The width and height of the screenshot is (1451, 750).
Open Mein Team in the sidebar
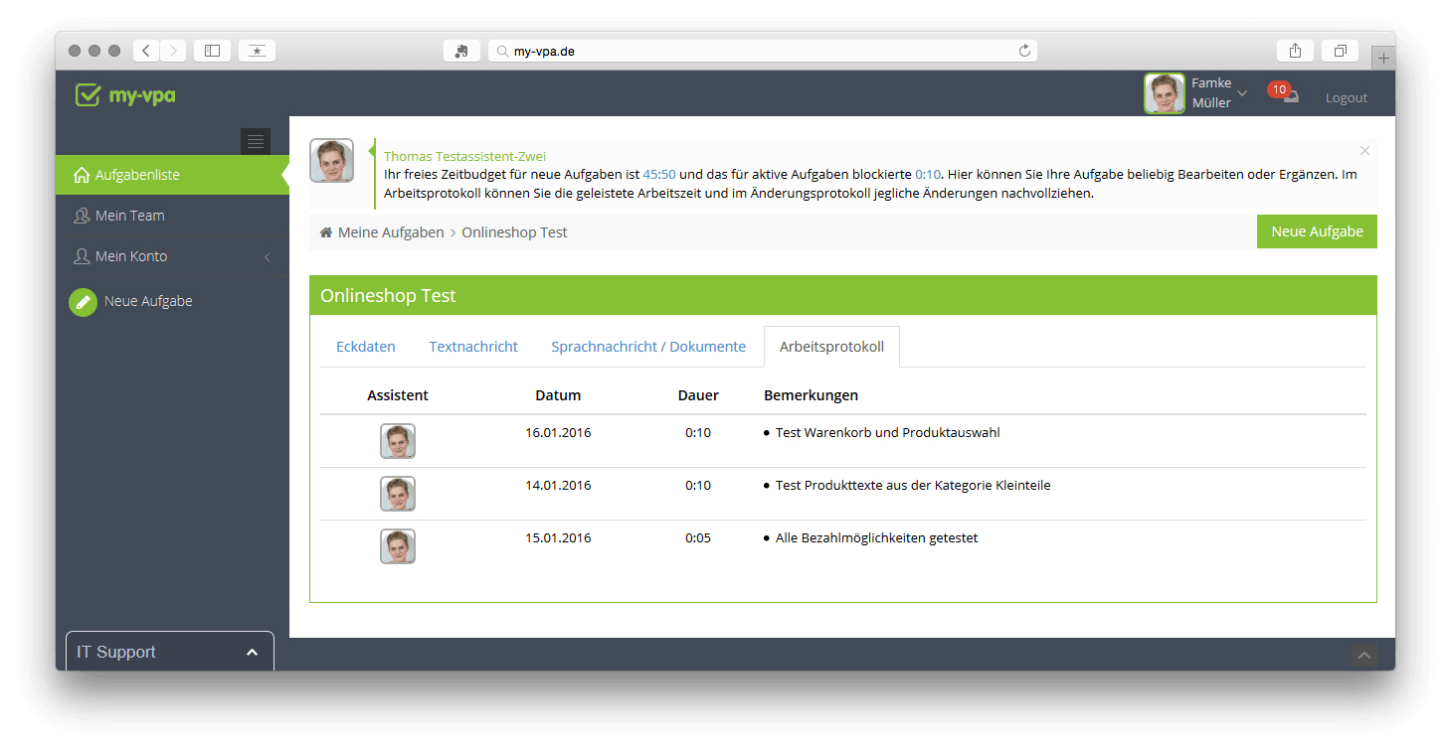pyautogui.click(x=129, y=216)
